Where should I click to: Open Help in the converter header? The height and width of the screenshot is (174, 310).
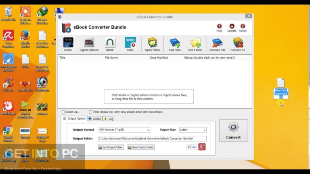click(x=219, y=28)
